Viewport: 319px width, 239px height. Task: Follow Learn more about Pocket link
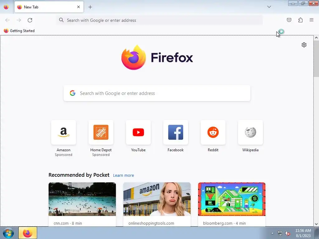(x=123, y=176)
